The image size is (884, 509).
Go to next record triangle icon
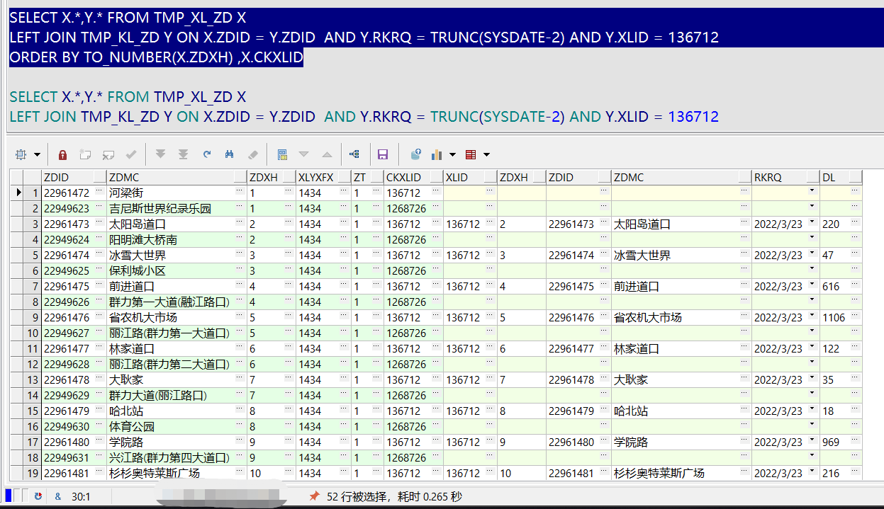304,154
